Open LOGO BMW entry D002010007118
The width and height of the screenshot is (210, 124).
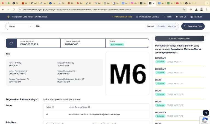click(x=180, y=71)
